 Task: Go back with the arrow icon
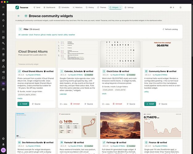[x=19, y=16]
